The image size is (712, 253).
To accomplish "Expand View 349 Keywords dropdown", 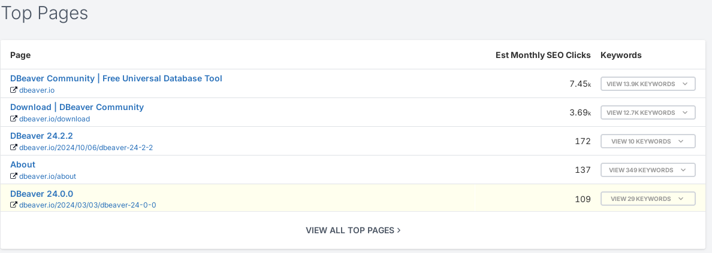I will (648, 170).
